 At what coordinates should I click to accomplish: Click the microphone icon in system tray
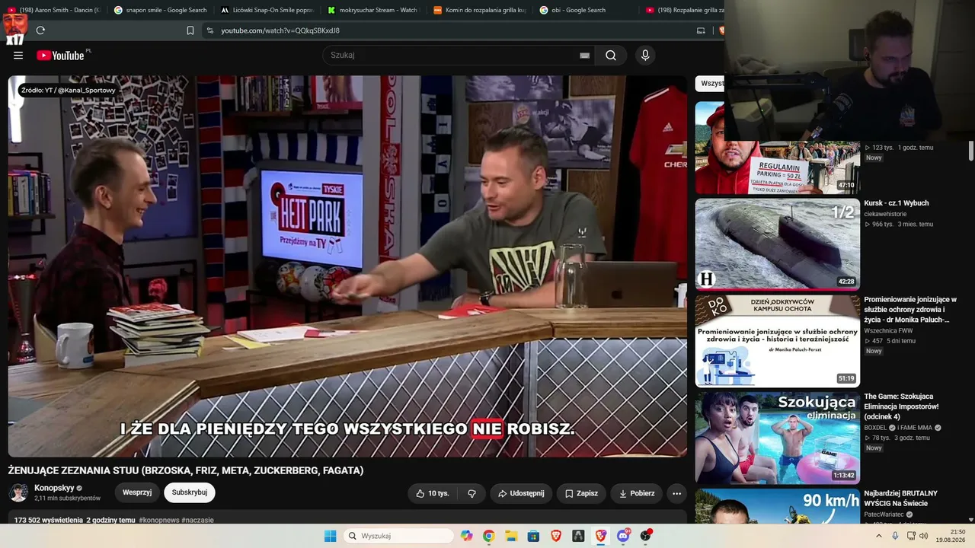pyautogui.click(x=895, y=536)
